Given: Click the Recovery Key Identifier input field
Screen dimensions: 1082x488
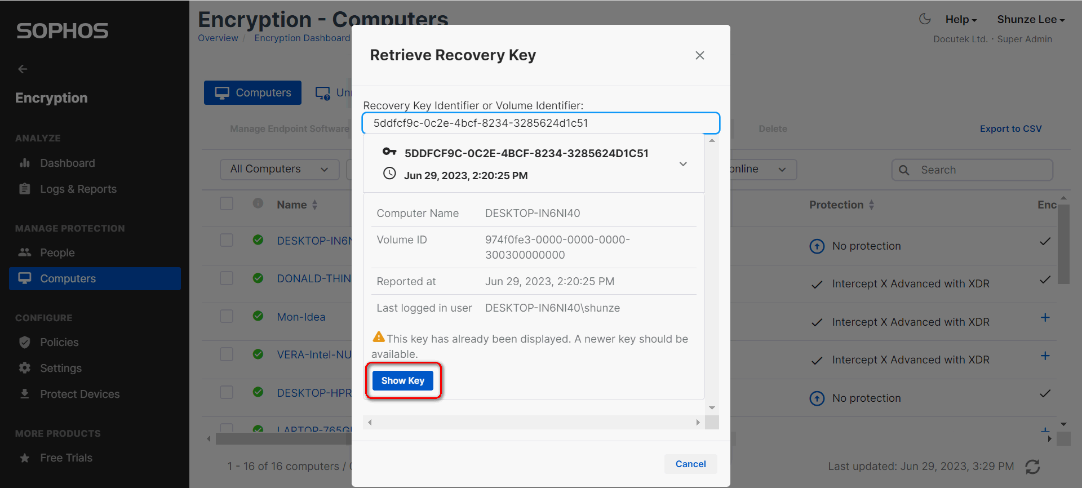Looking at the screenshot, I should pyautogui.click(x=541, y=123).
